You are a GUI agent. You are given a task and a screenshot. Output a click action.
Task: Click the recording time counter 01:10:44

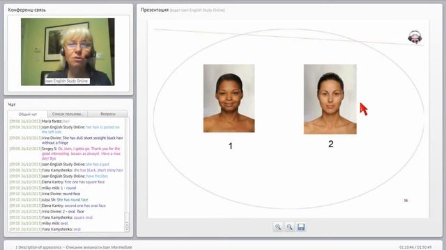(407, 247)
